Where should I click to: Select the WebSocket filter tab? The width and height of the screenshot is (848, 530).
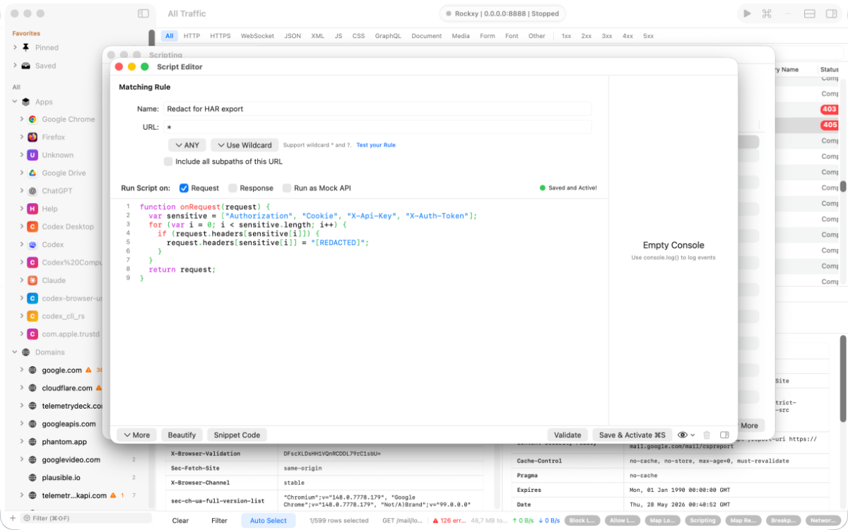257,36
